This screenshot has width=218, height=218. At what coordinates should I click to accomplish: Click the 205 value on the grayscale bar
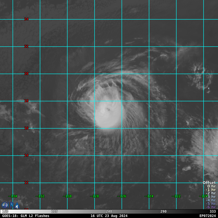point(55,211)
